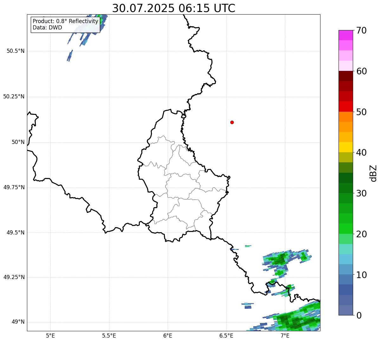Click the latitude label 50.25°N
The width and height of the screenshot is (381, 342).
click(14, 96)
